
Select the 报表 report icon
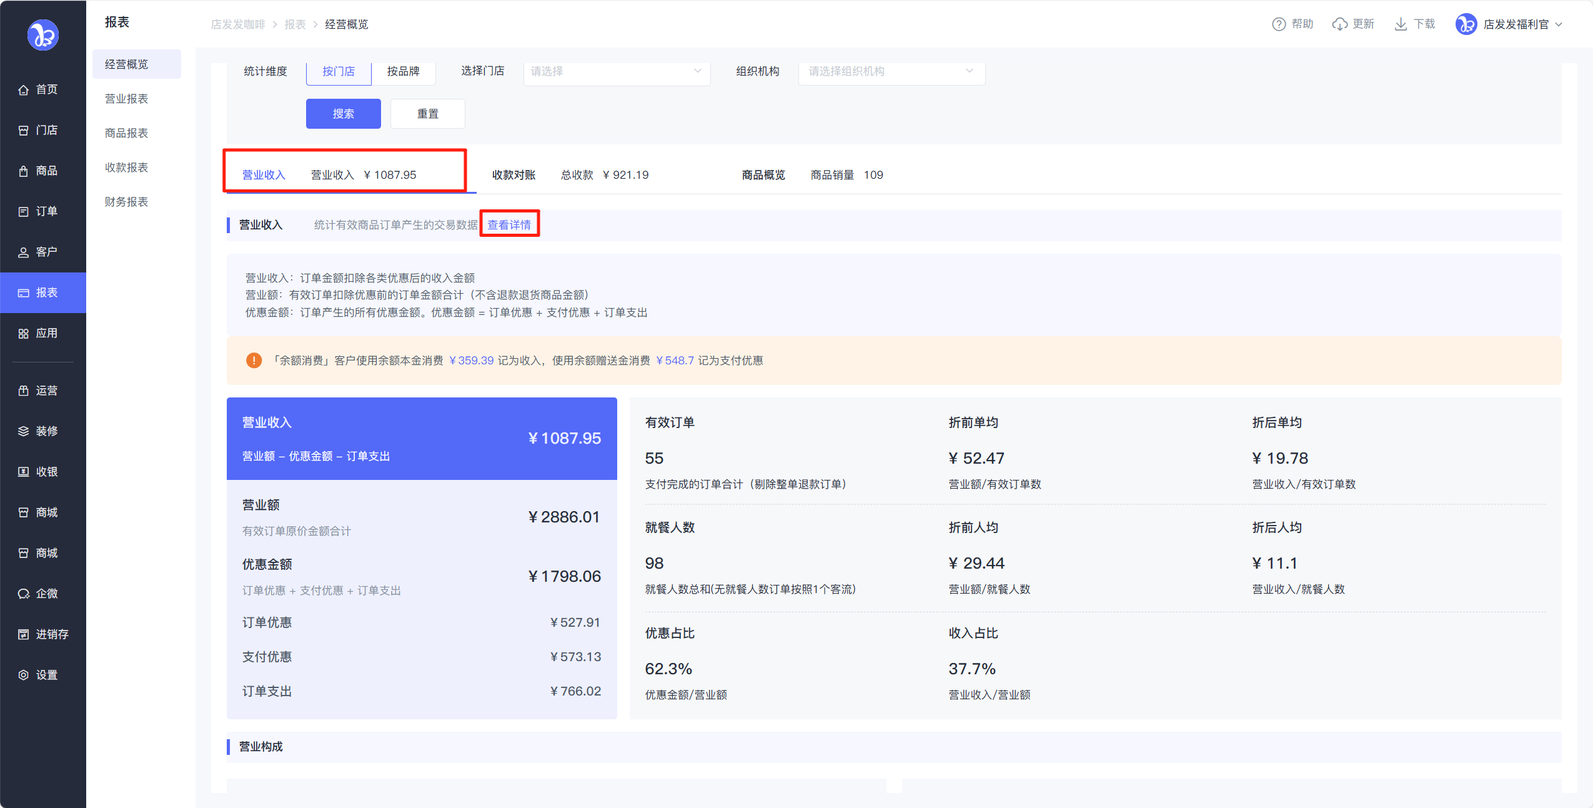click(24, 293)
